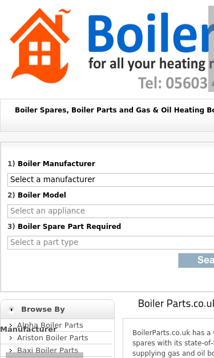Image resolution: width=214 pixels, height=358 pixels.
Task: Click the round arrow icon beside Browse By
Action: tap(11, 309)
